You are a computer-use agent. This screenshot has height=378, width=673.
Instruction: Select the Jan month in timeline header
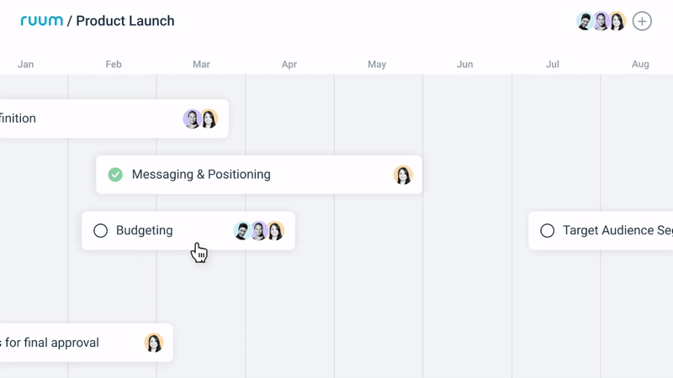coord(26,64)
